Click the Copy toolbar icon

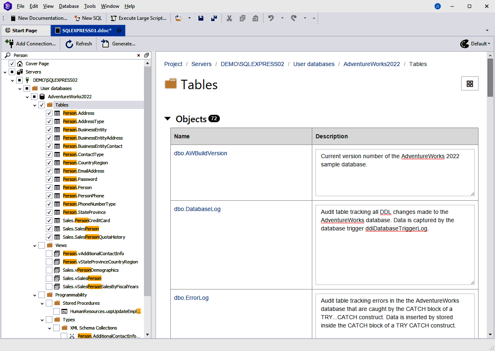pos(243,18)
